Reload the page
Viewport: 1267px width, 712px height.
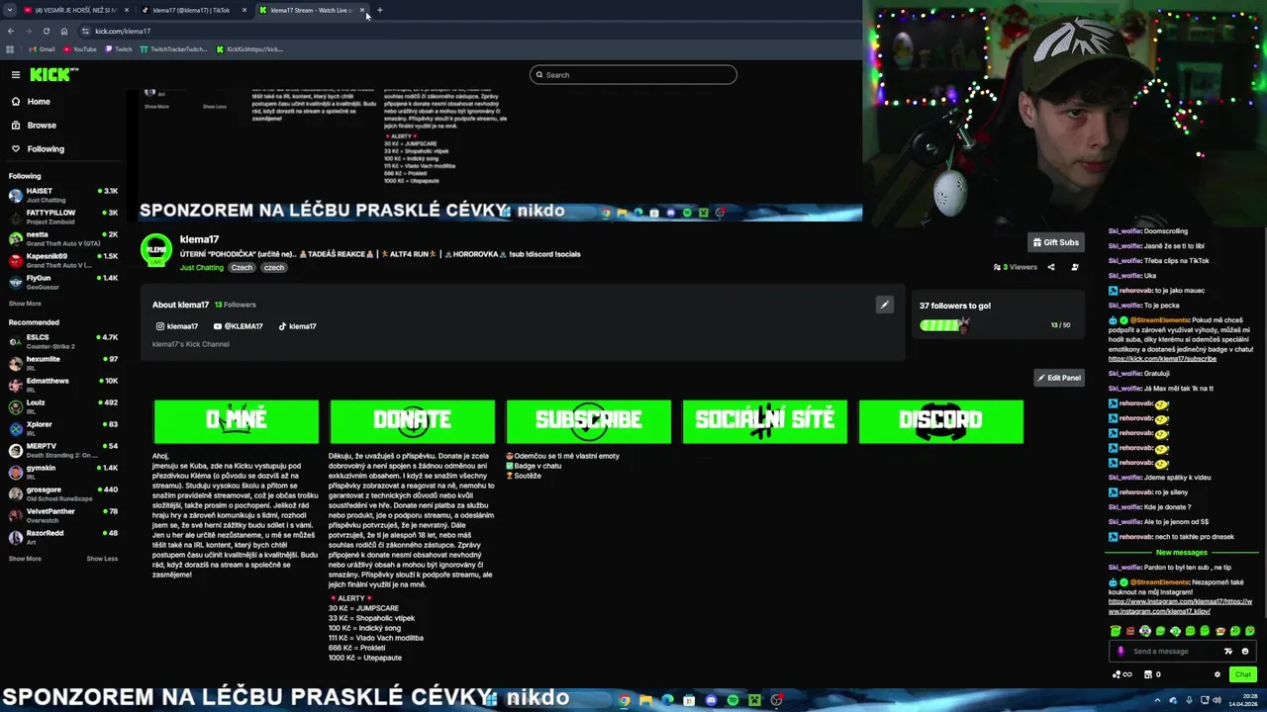pyautogui.click(x=46, y=31)
